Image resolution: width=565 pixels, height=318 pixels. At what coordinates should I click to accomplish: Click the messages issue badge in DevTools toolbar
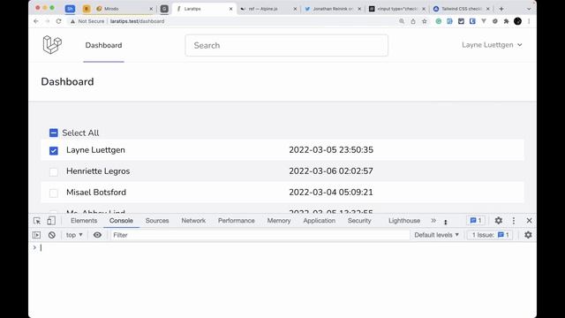click(476, 220)
